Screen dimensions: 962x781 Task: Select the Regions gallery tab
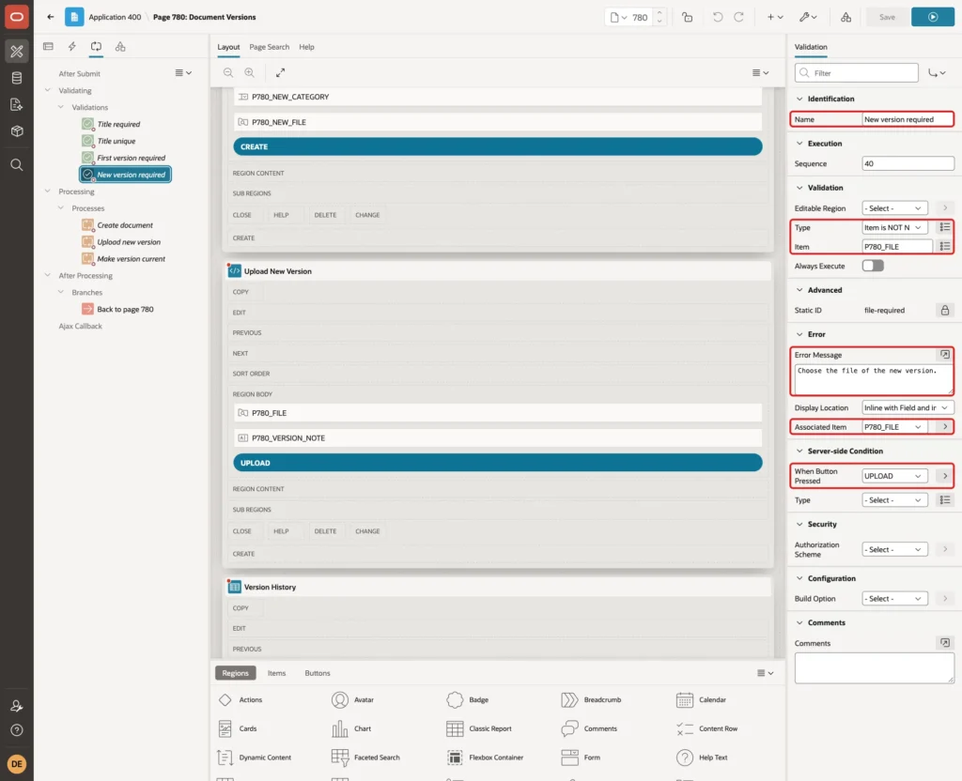(236, 673)
